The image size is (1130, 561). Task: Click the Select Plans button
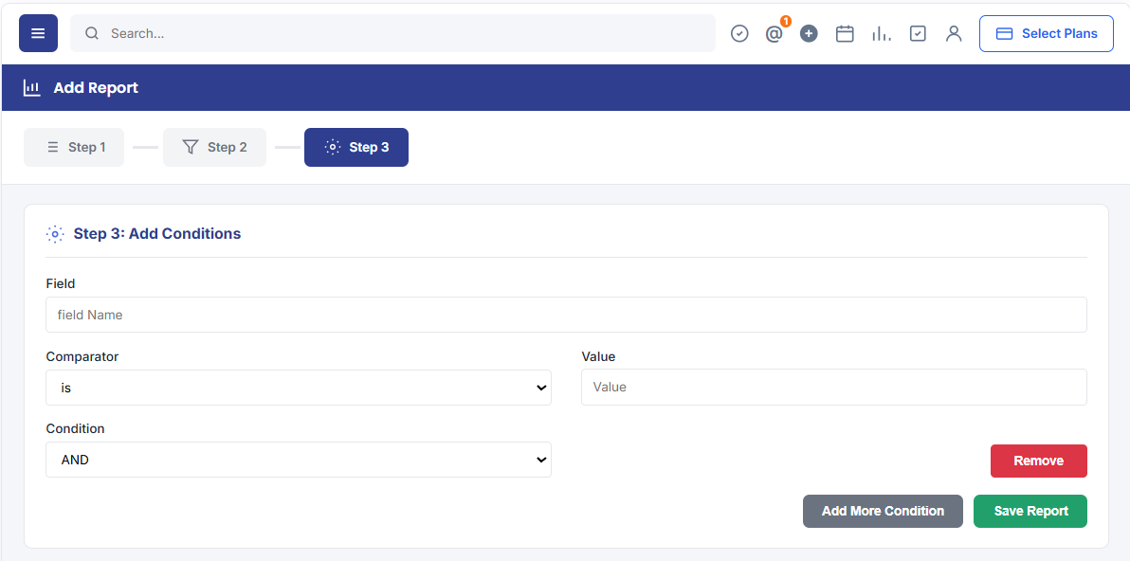tap(1047, 34)
